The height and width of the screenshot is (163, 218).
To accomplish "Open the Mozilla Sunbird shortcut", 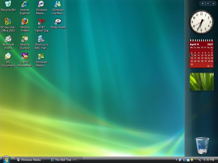I will (x=25, y=39).
